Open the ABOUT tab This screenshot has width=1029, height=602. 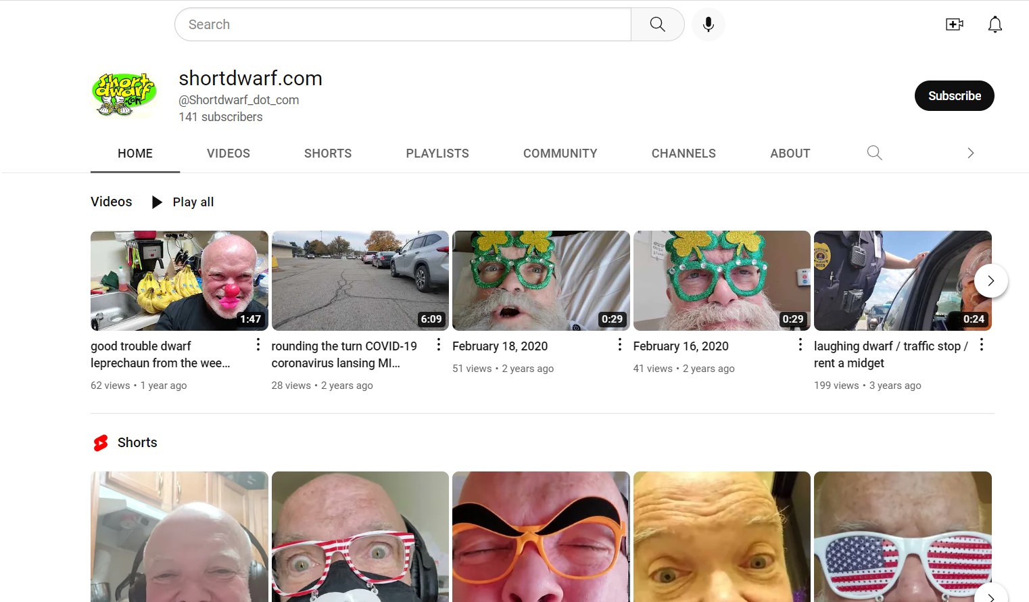(x=790, y=154)
